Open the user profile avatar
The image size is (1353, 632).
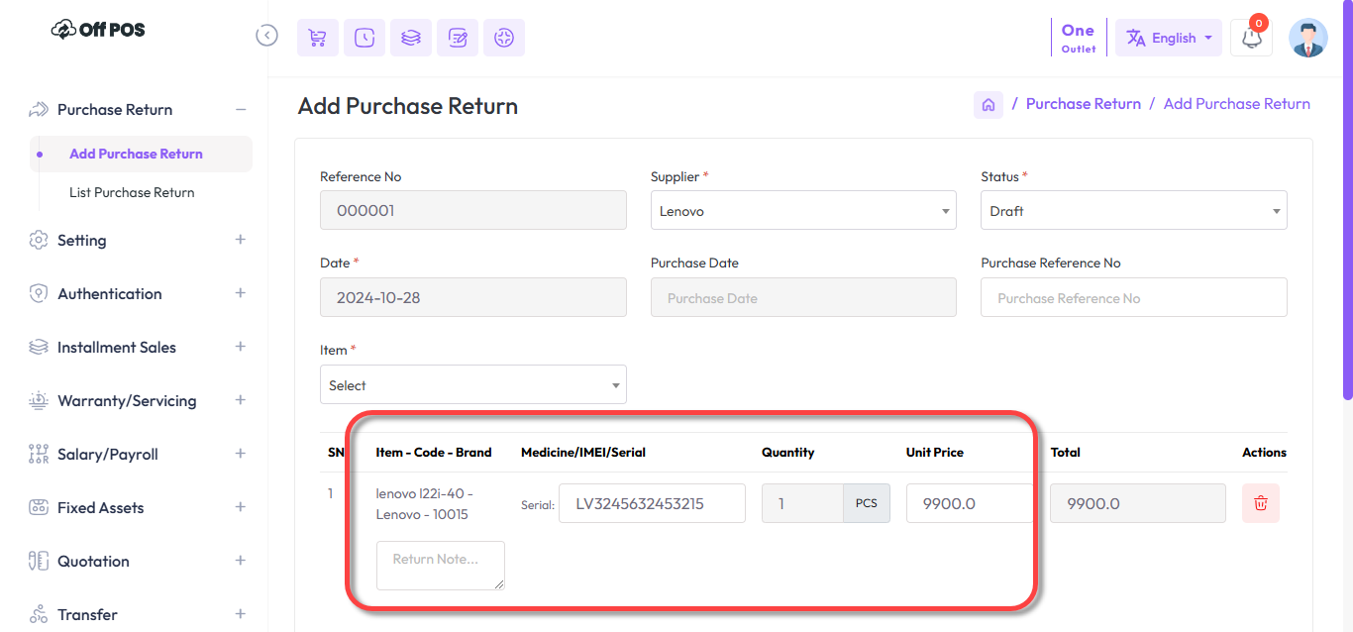[1307, 38]
